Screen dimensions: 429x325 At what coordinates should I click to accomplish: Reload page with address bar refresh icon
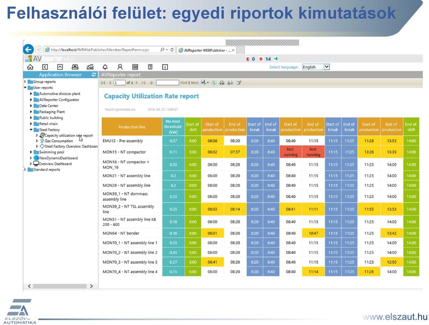[172, 50]
